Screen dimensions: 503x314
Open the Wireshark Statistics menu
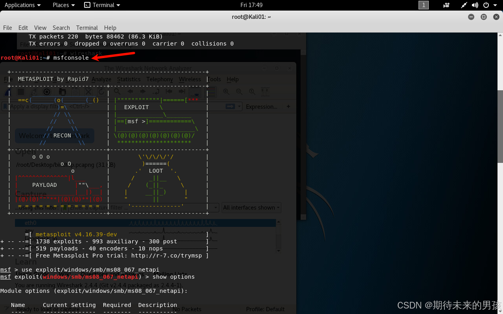129,79
